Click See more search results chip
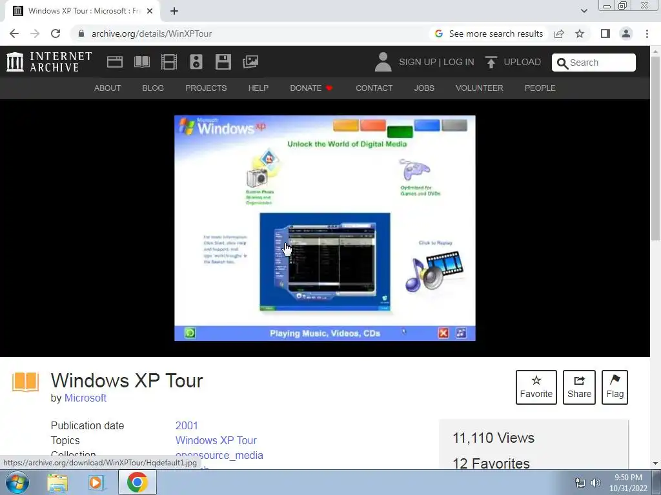 (x=489, y=34)
